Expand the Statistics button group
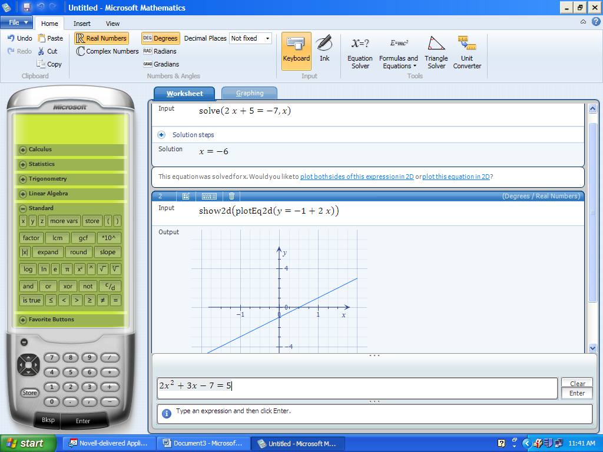The height and width of the screenshot is (452, 603). pos(23,164)
